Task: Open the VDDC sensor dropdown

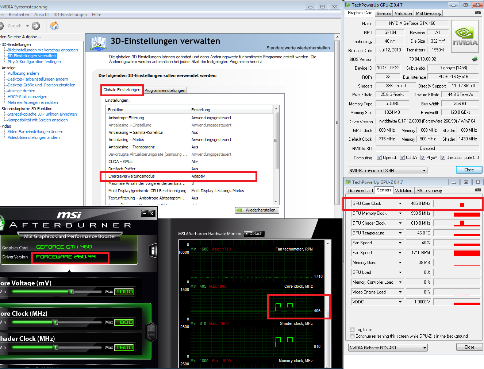Action: pyautogui.click(x=400, y=302)
